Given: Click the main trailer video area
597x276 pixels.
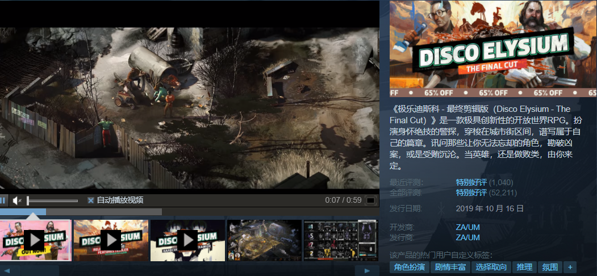Looking at the screenshot, I should [190, 108].
